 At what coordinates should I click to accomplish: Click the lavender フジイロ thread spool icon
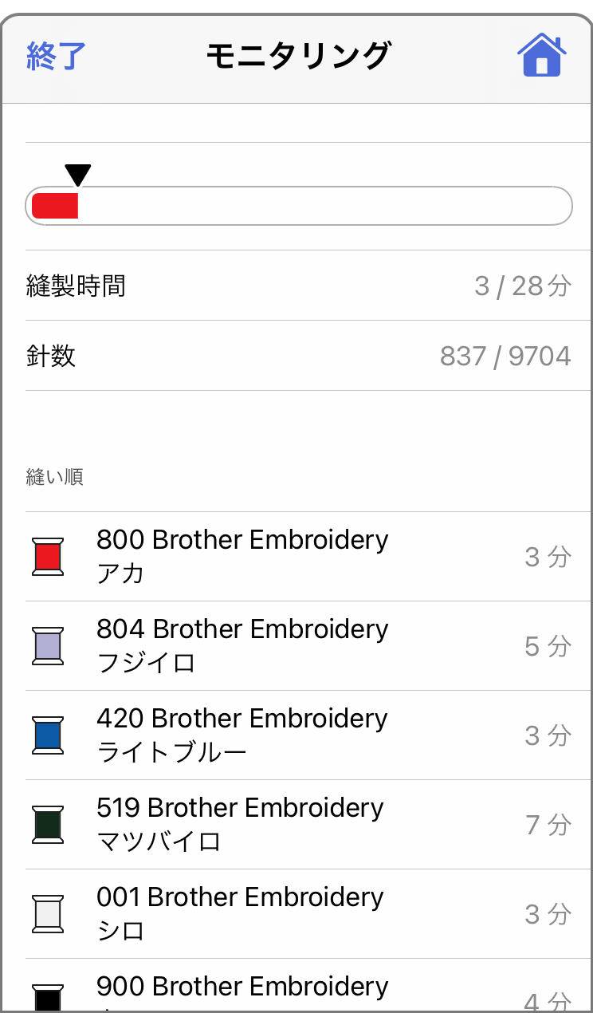[48, 645]
